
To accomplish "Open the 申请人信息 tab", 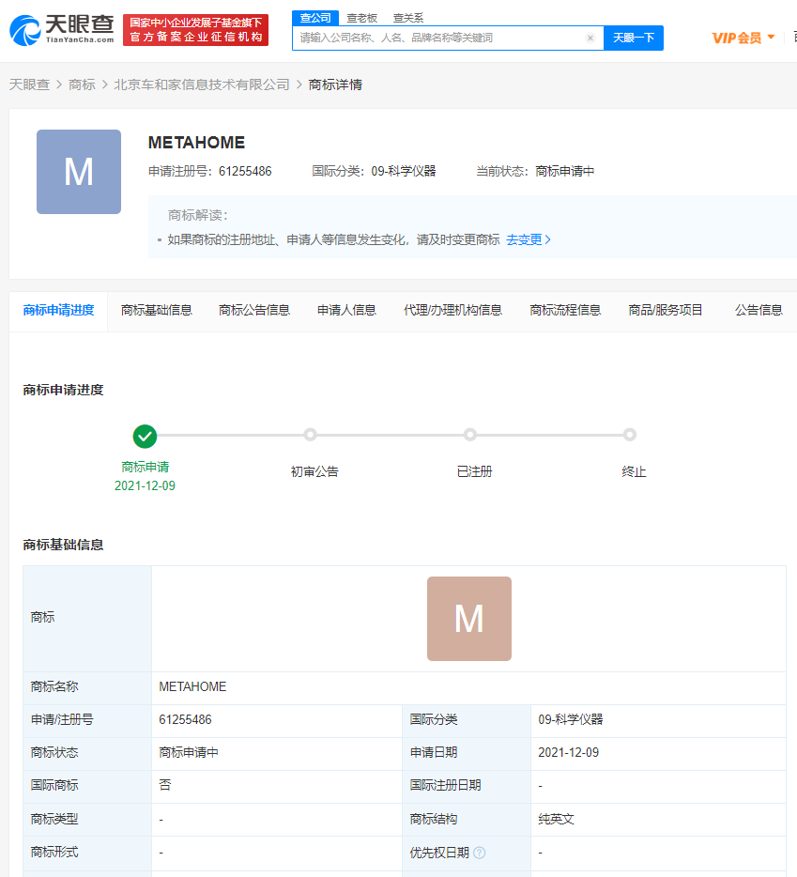I will coord(346,310).
